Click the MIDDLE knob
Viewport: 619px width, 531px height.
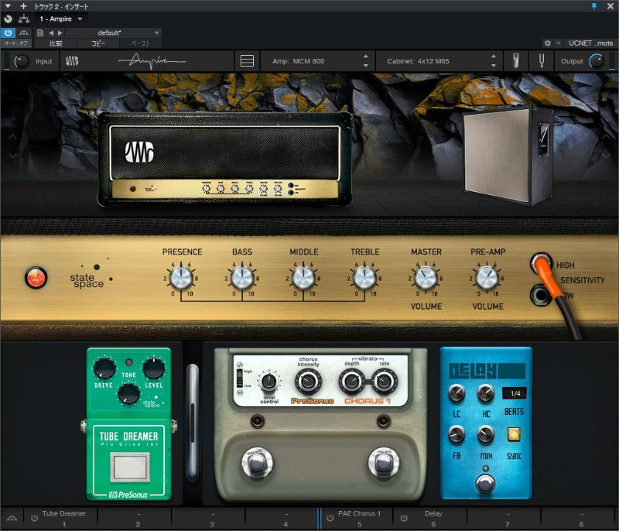[303, 278]
